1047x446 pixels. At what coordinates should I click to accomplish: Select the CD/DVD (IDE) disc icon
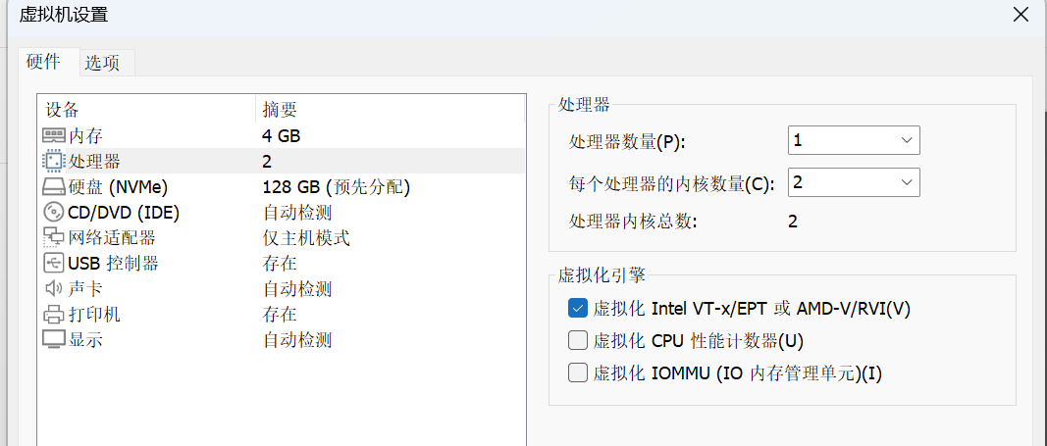[54, 212]
